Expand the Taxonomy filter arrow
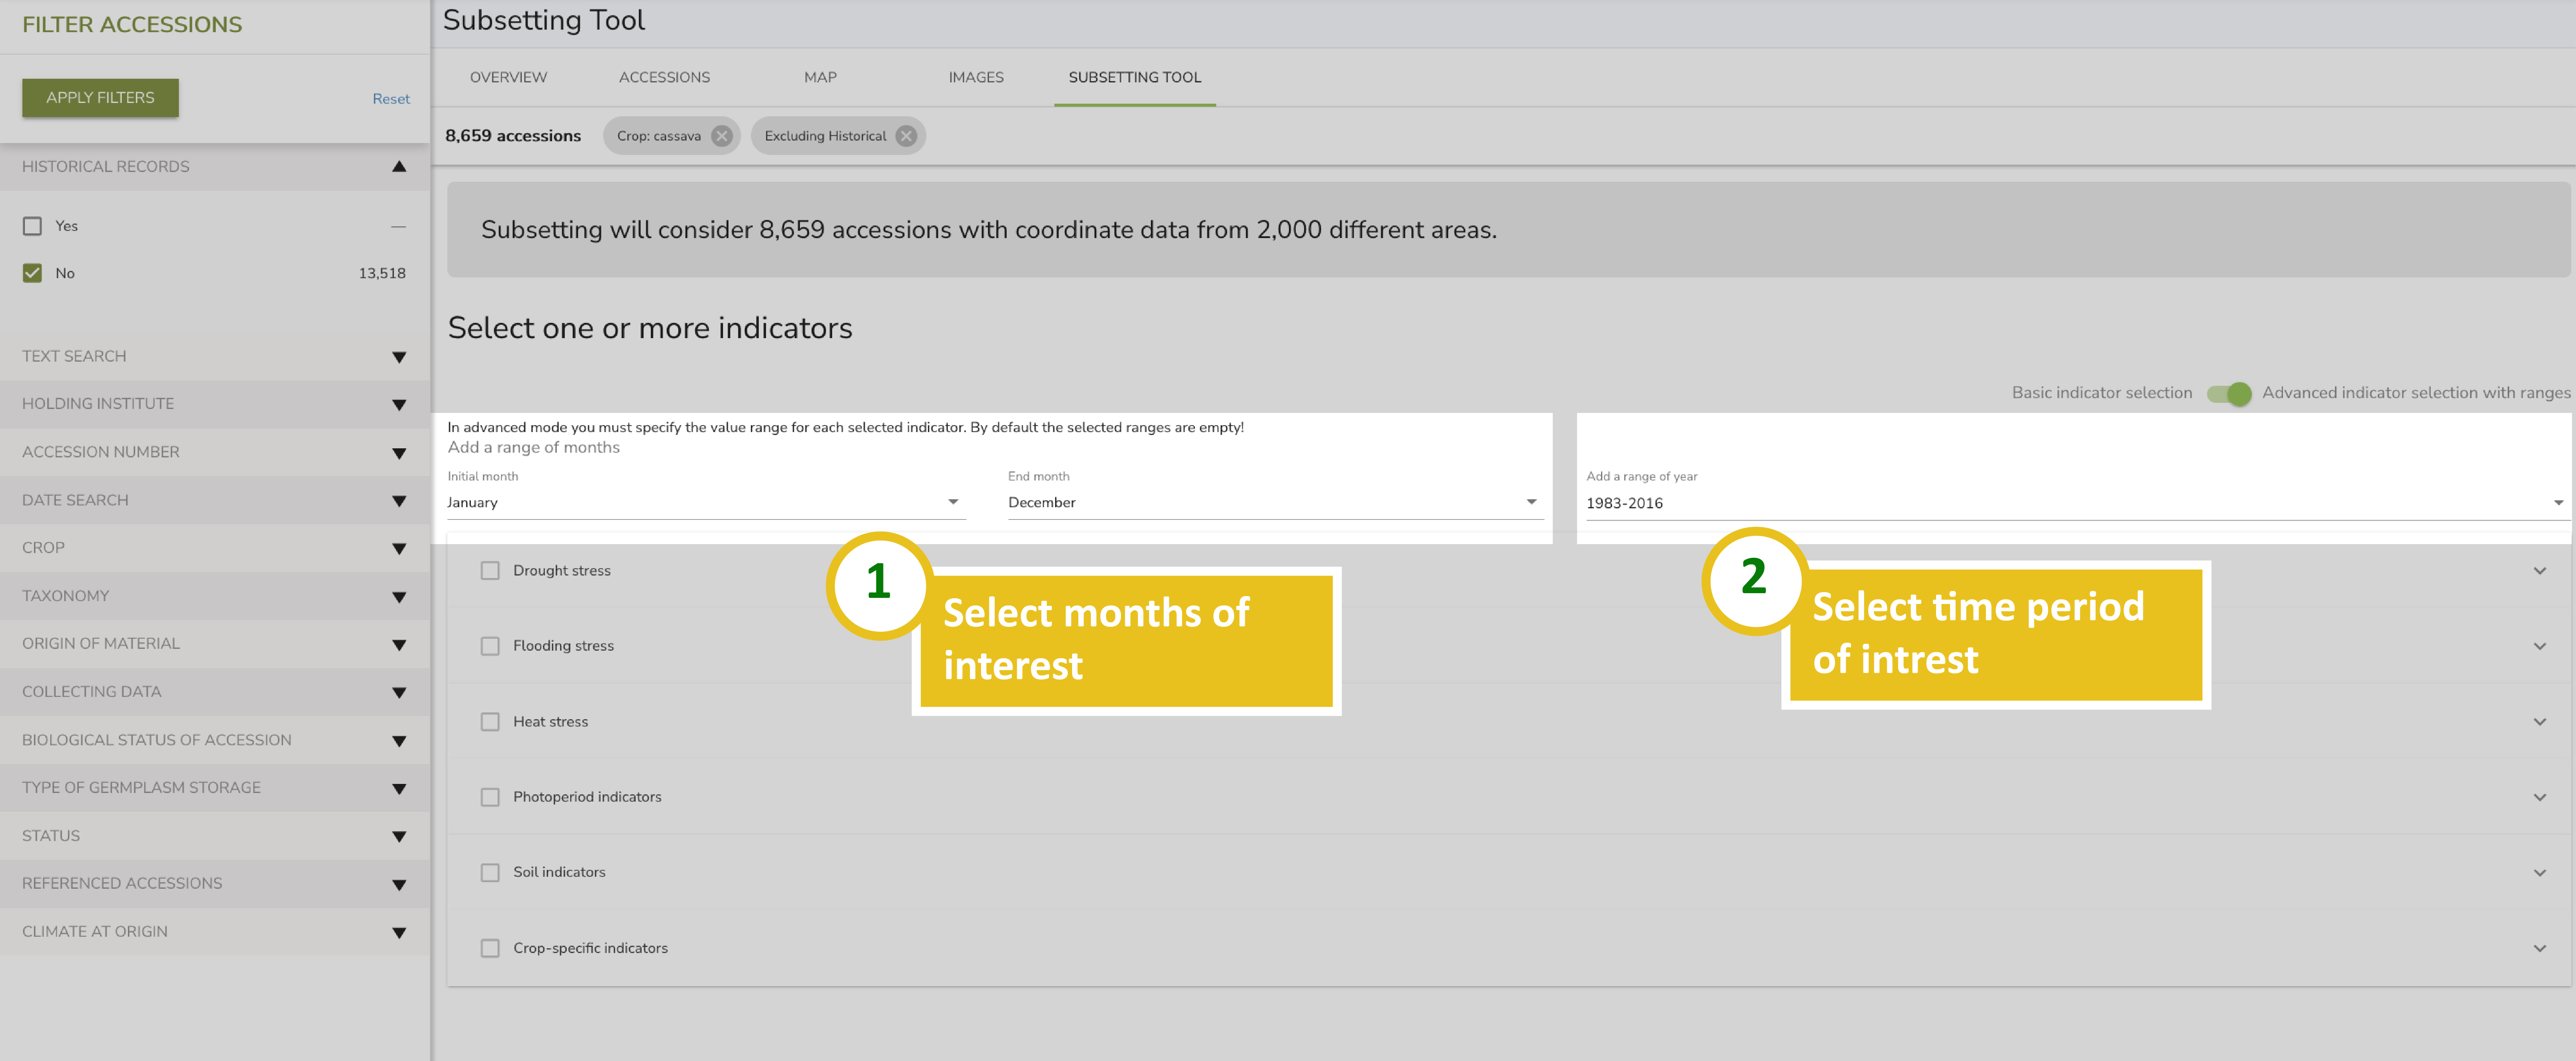This screenshot has height=1061, width=2576. (399, 597)
